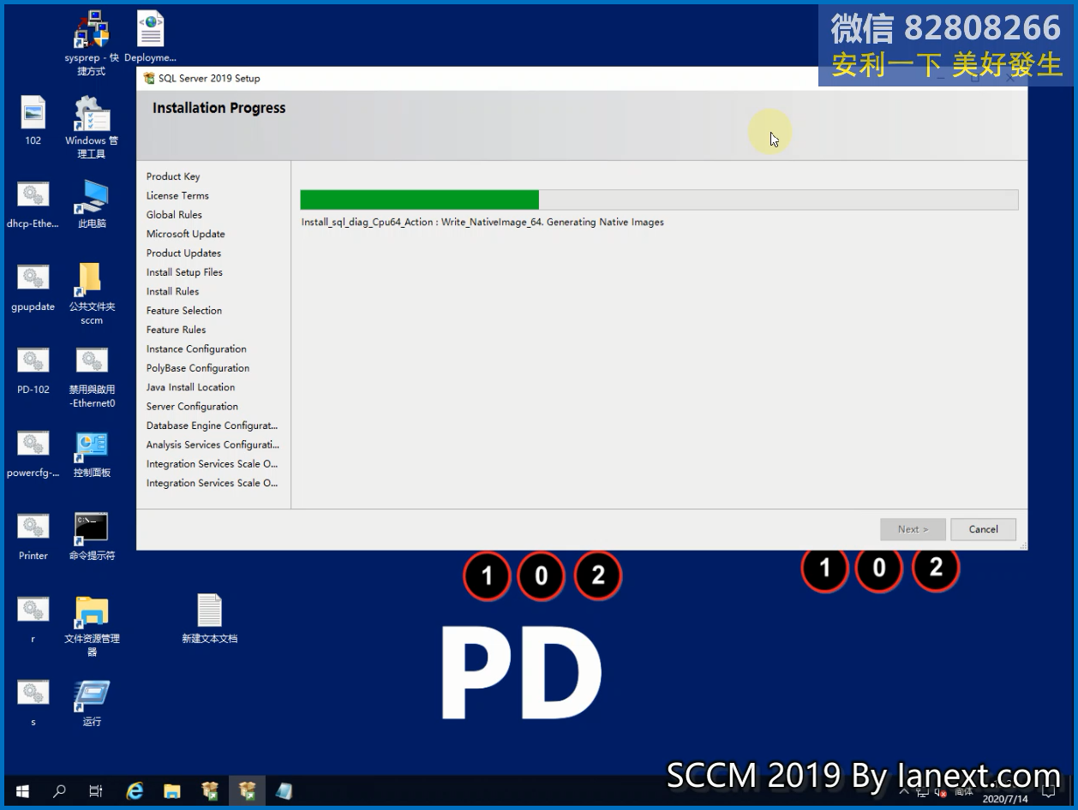Select the desktop icon labeled r
This screenshot has width=1078, height=810.
[33, 610]
